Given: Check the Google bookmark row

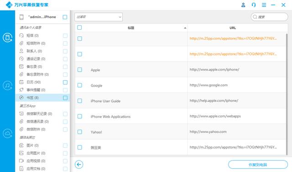Looking at the screenshot, I should [80, 85].
